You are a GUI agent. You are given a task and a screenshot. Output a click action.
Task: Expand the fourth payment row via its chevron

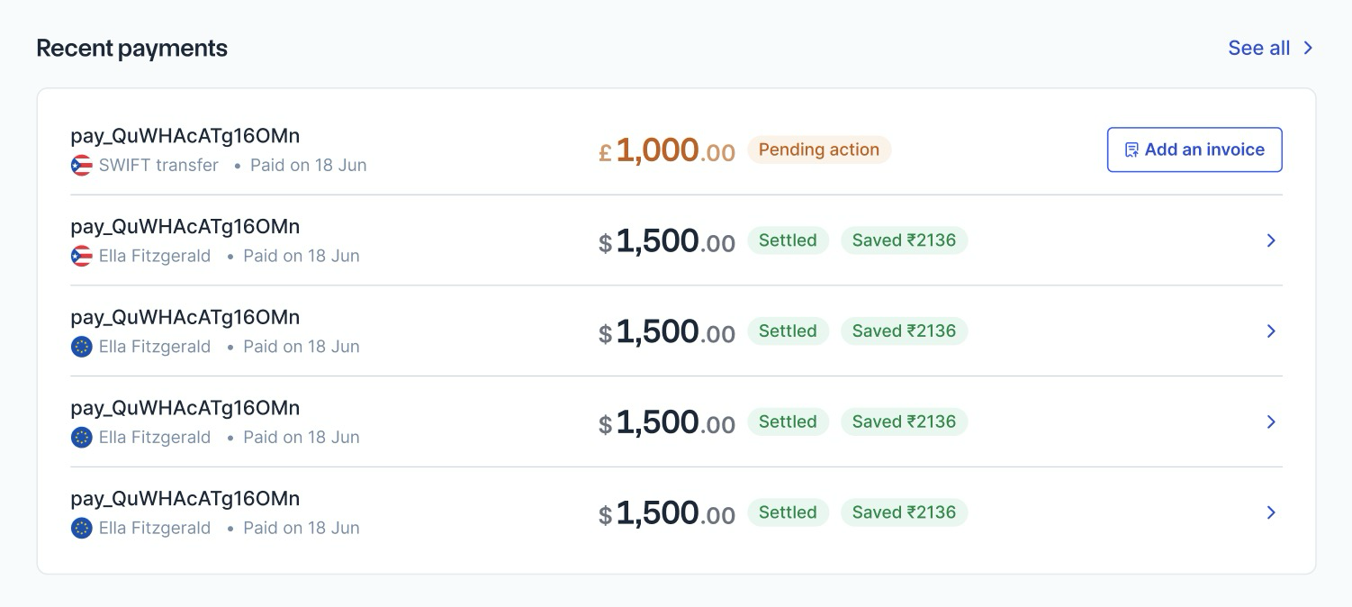click(1271, 421)
